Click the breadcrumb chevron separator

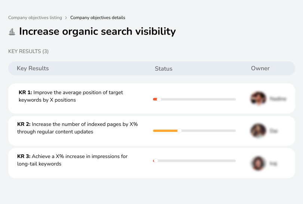[66, 18]
